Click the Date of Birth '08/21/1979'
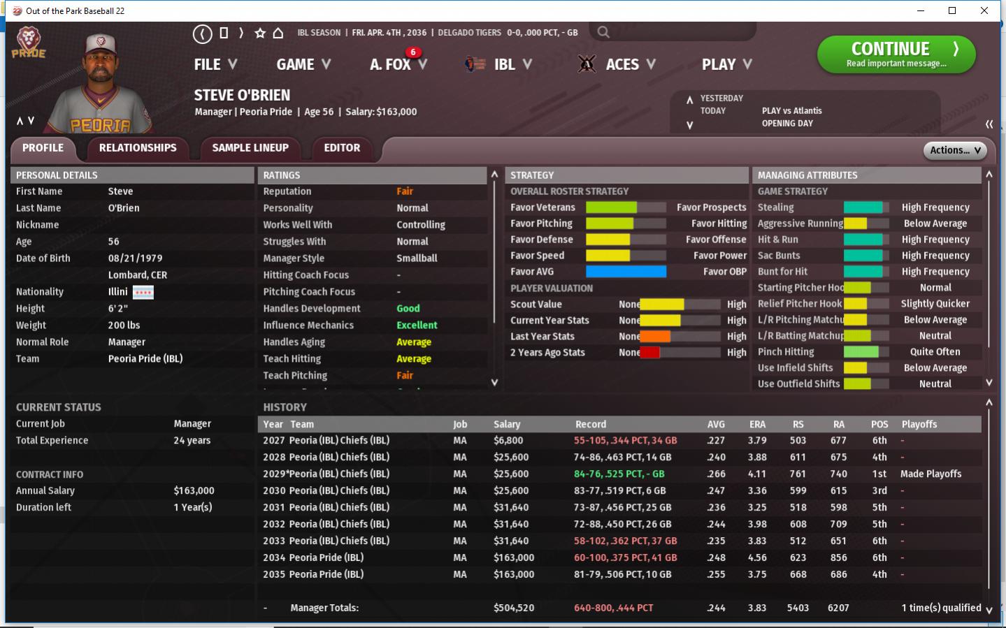 [136, 258]
